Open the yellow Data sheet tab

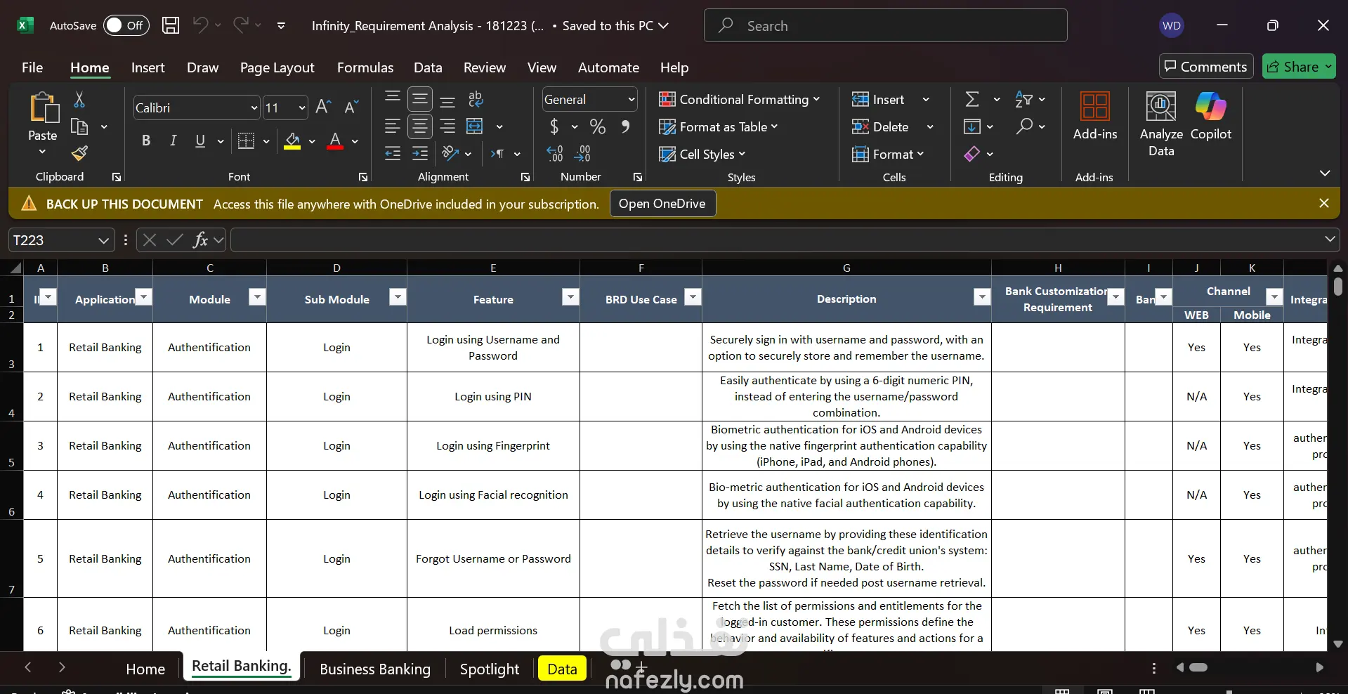(562, 669)
